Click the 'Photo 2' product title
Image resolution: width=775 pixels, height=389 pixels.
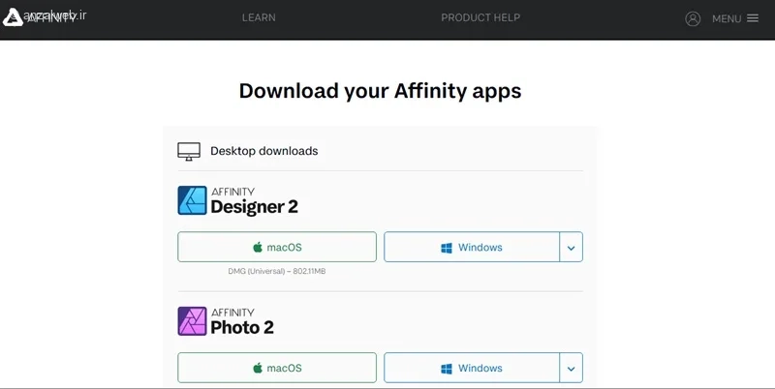point(241,327)
